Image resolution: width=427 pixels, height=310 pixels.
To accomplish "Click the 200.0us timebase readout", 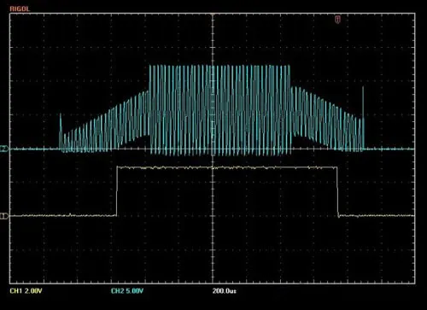I will [225, 291].
